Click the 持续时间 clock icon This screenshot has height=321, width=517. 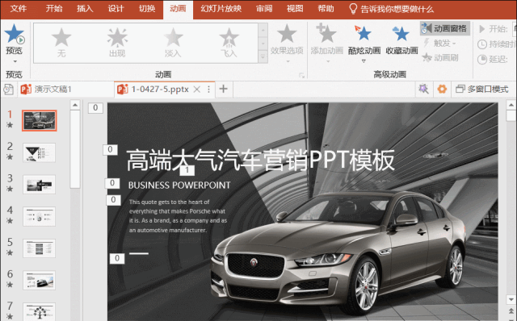pyautogui.click(x=482, y=44)
